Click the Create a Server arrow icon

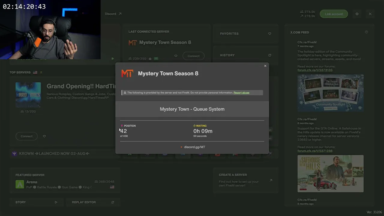tap(271, 180)
